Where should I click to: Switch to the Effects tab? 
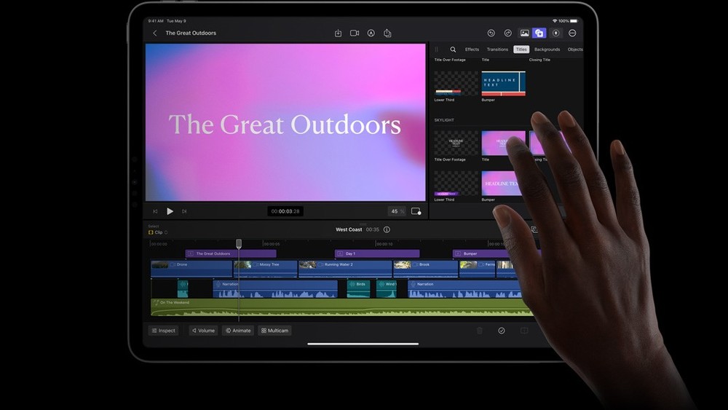472,50
